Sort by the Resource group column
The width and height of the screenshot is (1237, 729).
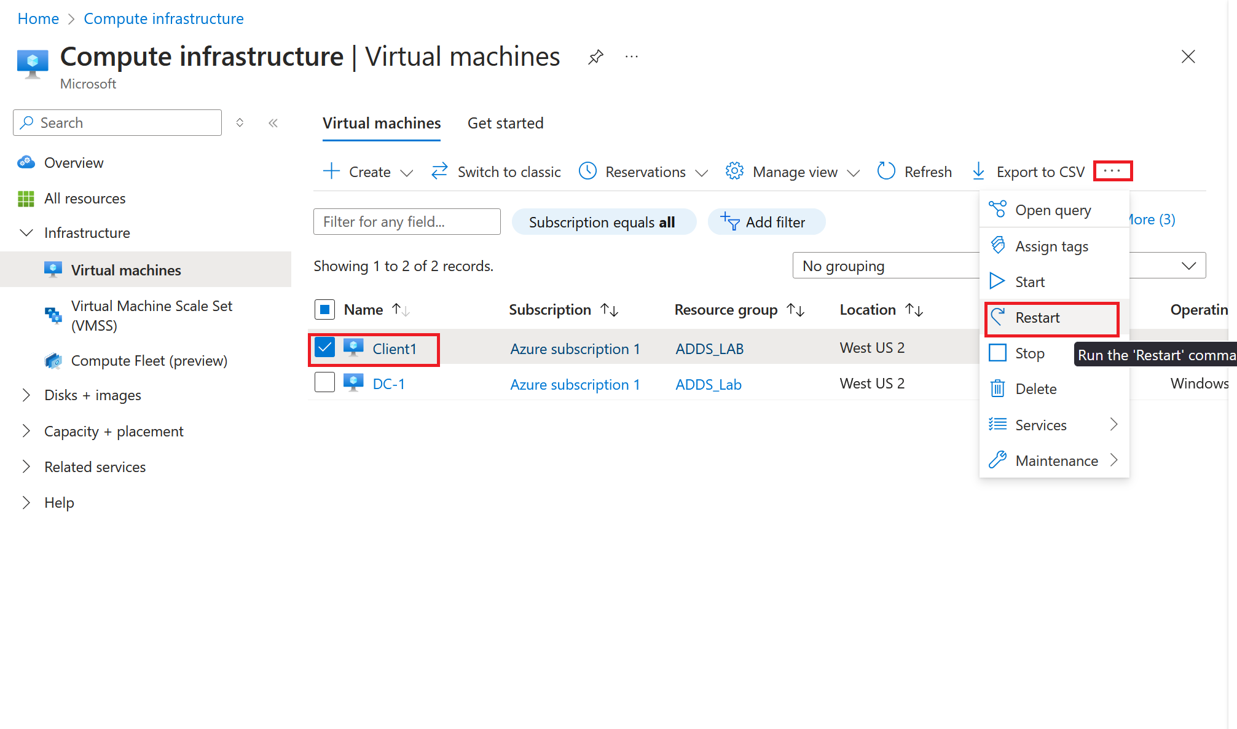[x=739, y=310]
